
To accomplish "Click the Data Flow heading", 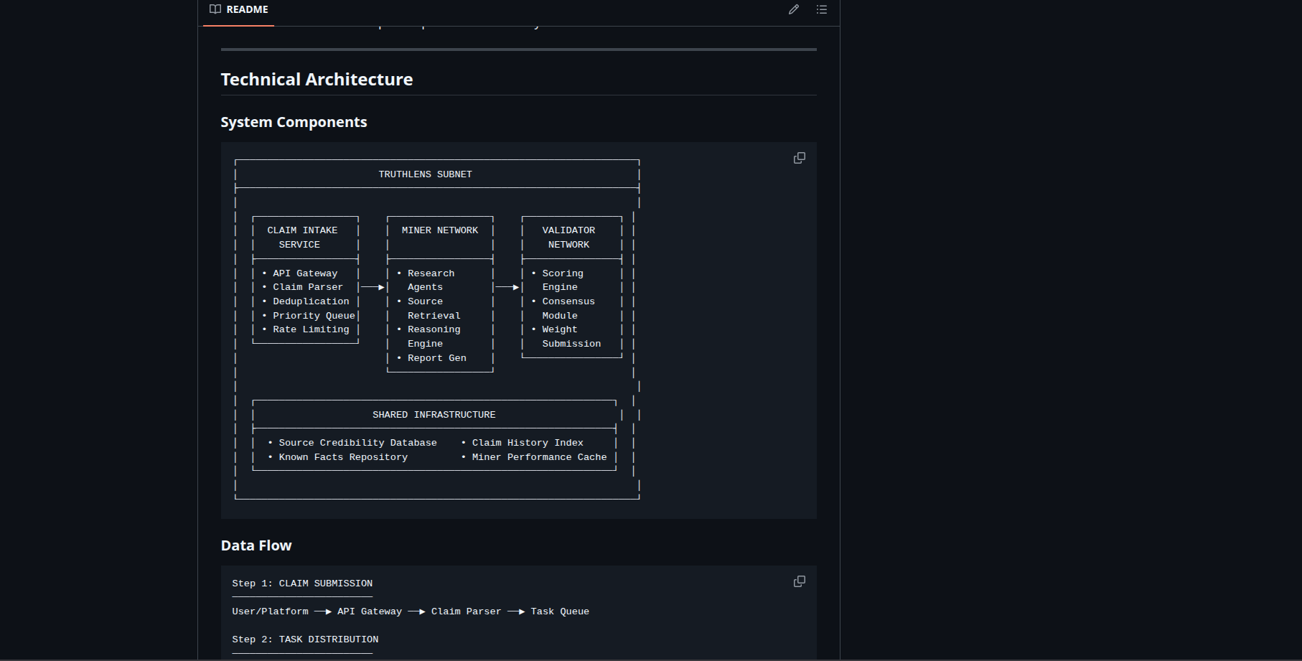I will 256,545.
